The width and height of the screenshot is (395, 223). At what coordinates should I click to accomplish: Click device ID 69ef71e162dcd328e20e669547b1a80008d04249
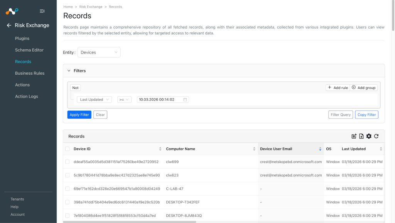click(116, 189)
